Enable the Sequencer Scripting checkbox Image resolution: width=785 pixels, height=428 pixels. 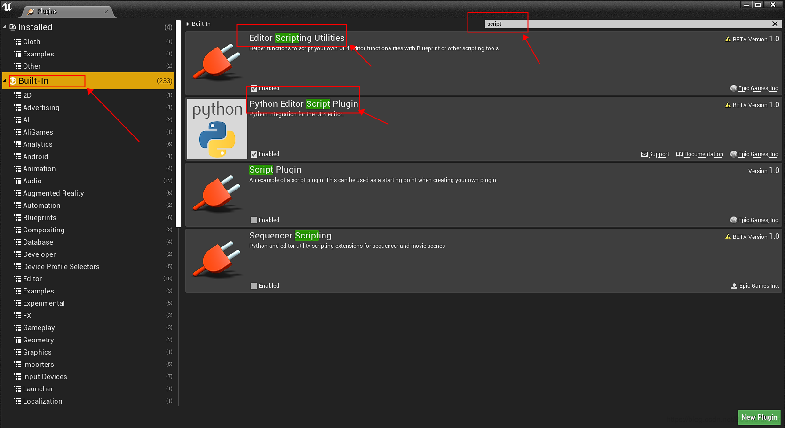pos(254,286)
